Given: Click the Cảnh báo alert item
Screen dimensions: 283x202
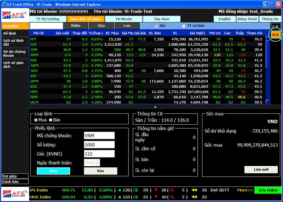Looking at the screenshot, I should point(15,182).
